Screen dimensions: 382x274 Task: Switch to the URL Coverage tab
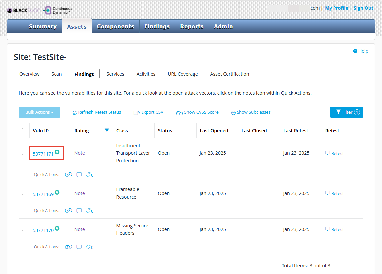click(x=183, y=74)
